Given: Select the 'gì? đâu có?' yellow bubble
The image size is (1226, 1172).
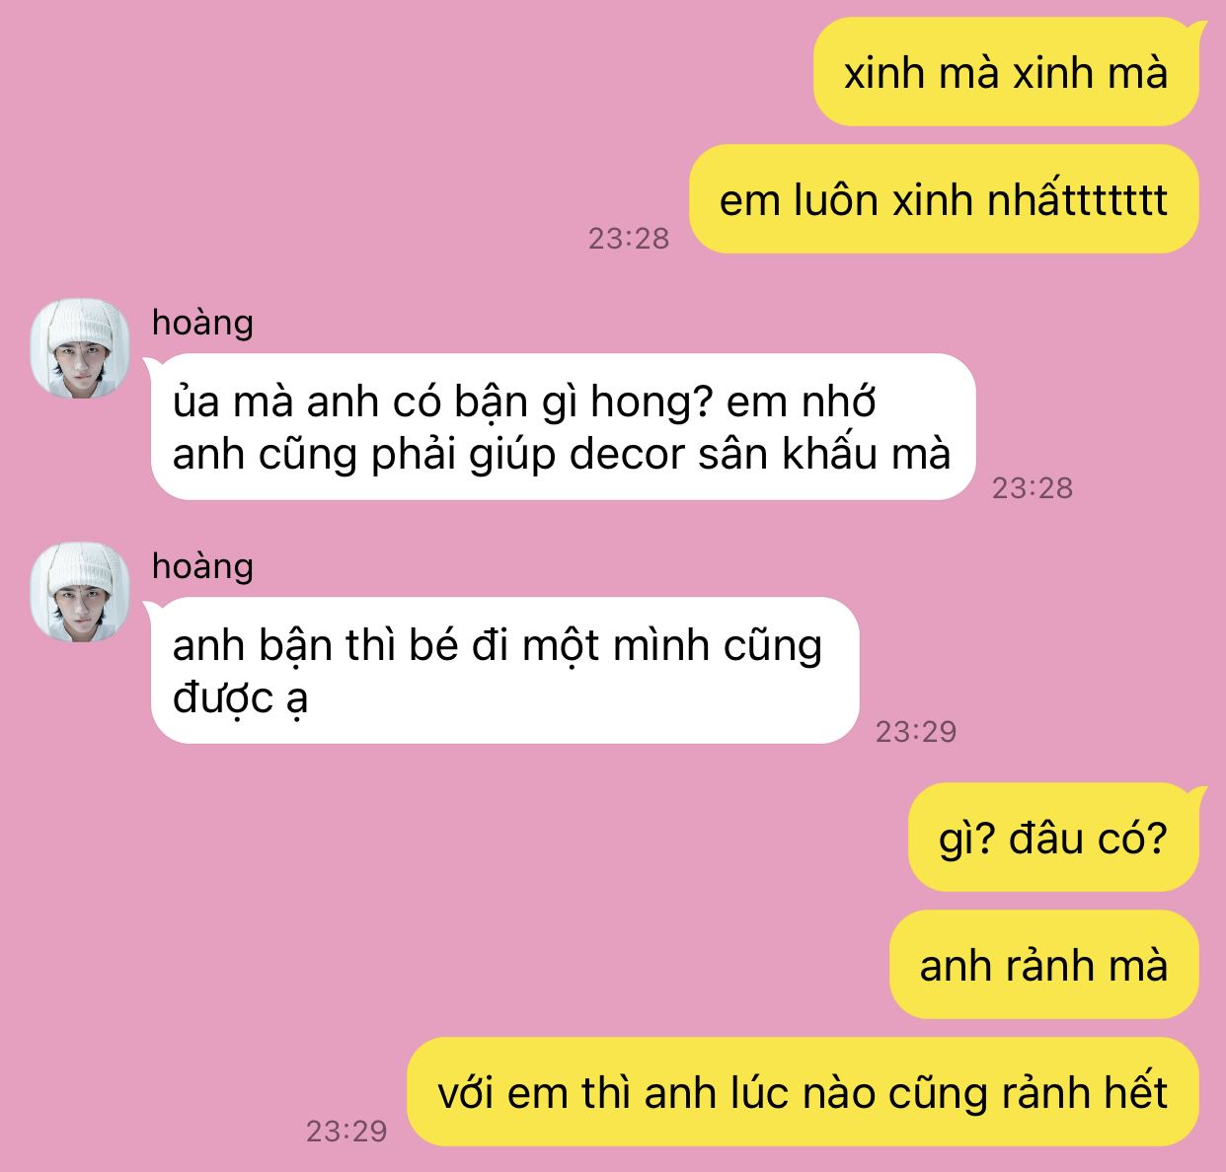Looking at the screenshot, I should [x=1054, y=838].
